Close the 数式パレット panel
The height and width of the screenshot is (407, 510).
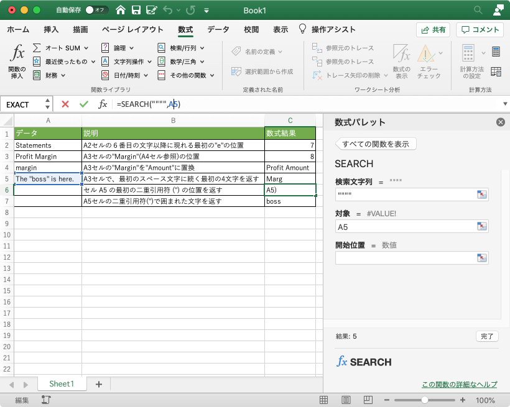click(x=501, y=122)
